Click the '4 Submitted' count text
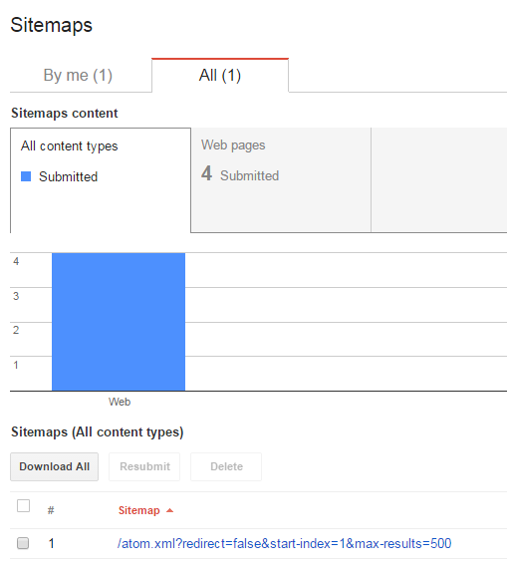 pyautogui.click(x=240, y=173)
